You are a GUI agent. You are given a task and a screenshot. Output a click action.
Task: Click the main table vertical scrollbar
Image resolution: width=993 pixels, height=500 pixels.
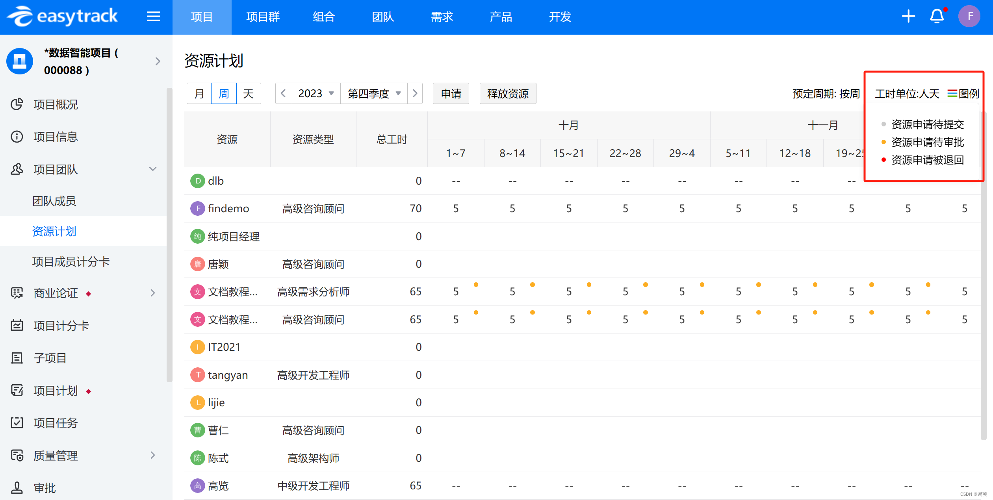coord(984,276)
